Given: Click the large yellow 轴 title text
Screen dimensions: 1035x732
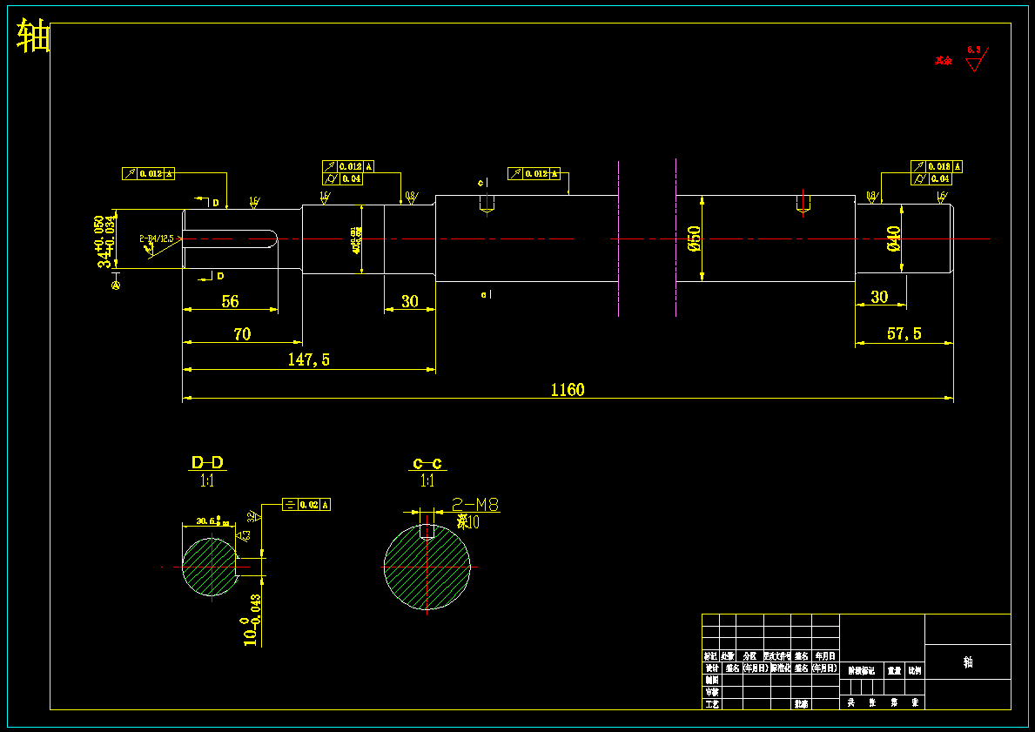Looking at the screenshot, I should point(33,36).
